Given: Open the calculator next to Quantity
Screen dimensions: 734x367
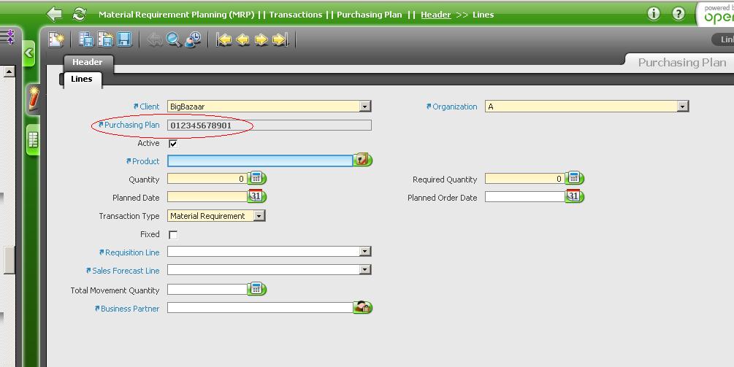Looking at the screenshot, I should 257,178.
